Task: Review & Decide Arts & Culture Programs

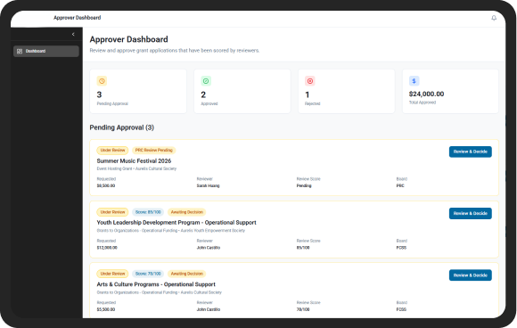Action: [470, 275]
